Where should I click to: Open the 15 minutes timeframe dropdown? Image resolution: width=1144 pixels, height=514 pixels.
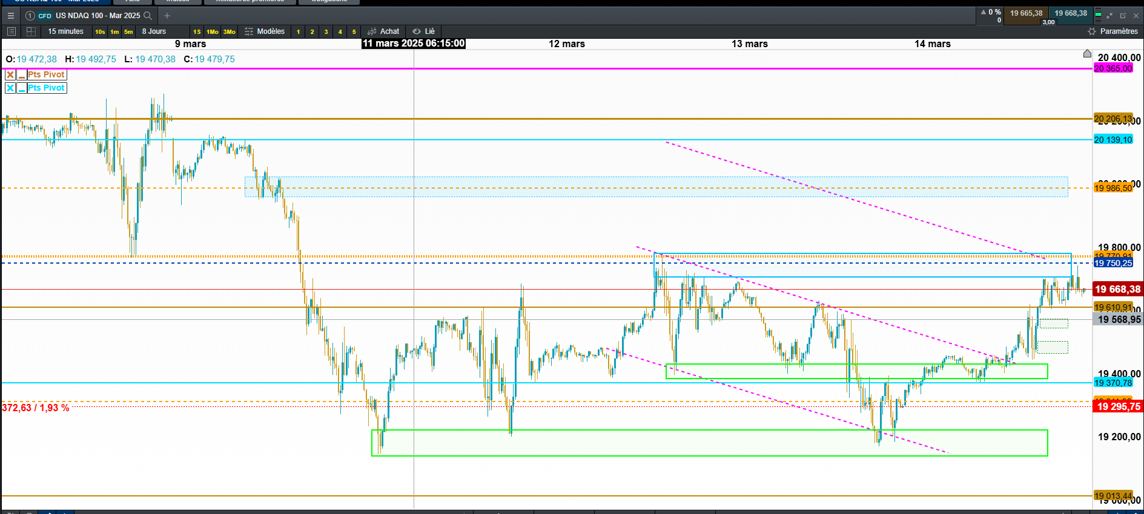tap(66, 31)
